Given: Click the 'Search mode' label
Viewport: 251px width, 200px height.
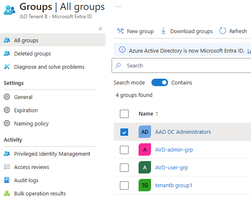Looking at the screenshot, I should coord(129,82).
